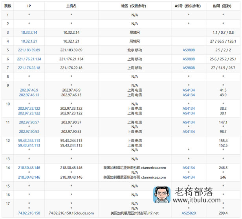Select hop number 8 cell
Screen dimensions: 242x219
[8, 76]
